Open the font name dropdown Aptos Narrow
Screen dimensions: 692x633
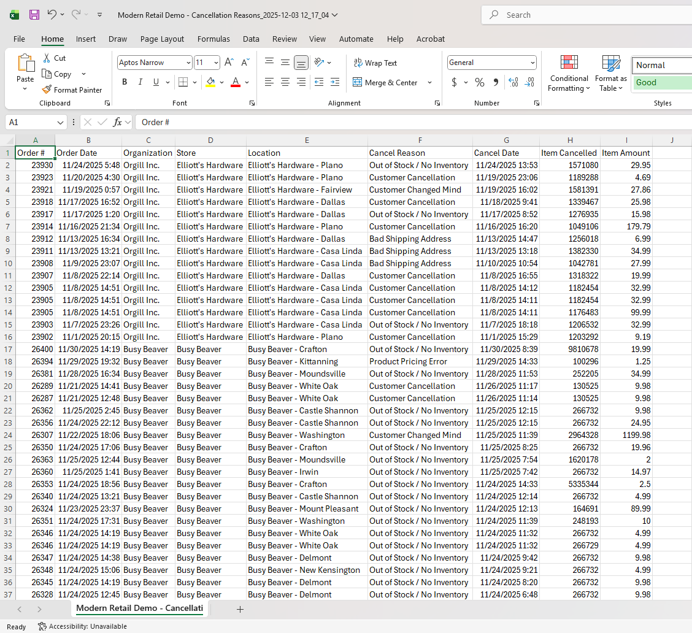(188, 63)
